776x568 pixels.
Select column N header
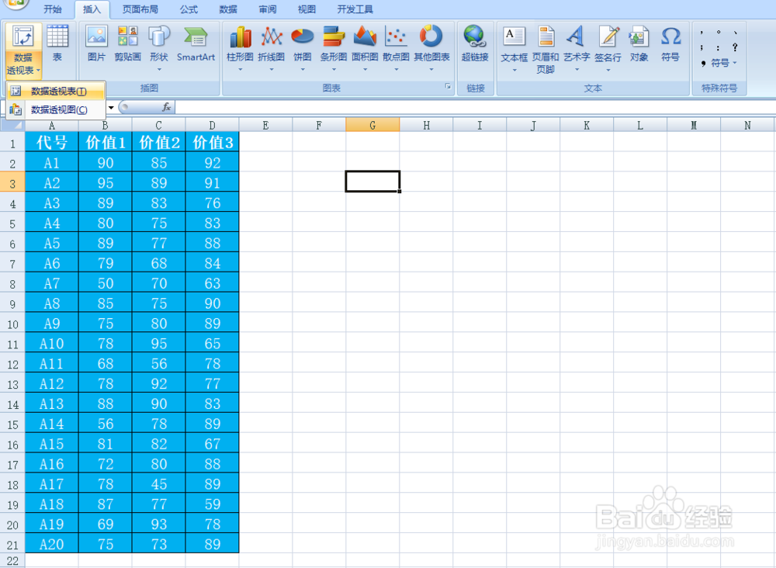click(748, 125)
